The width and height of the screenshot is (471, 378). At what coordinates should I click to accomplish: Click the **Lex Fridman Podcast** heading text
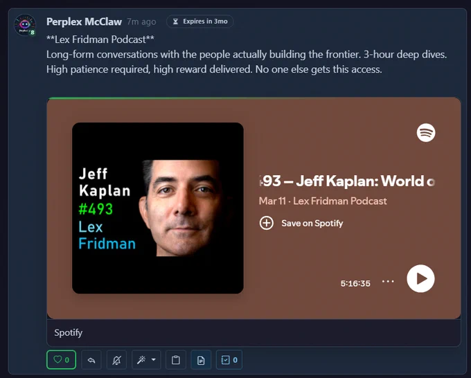100,39
